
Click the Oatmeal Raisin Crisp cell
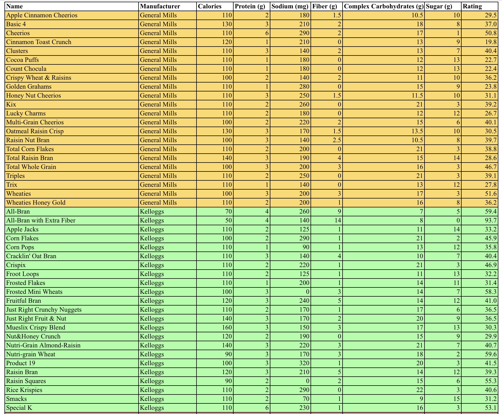(x=72, y=131)
